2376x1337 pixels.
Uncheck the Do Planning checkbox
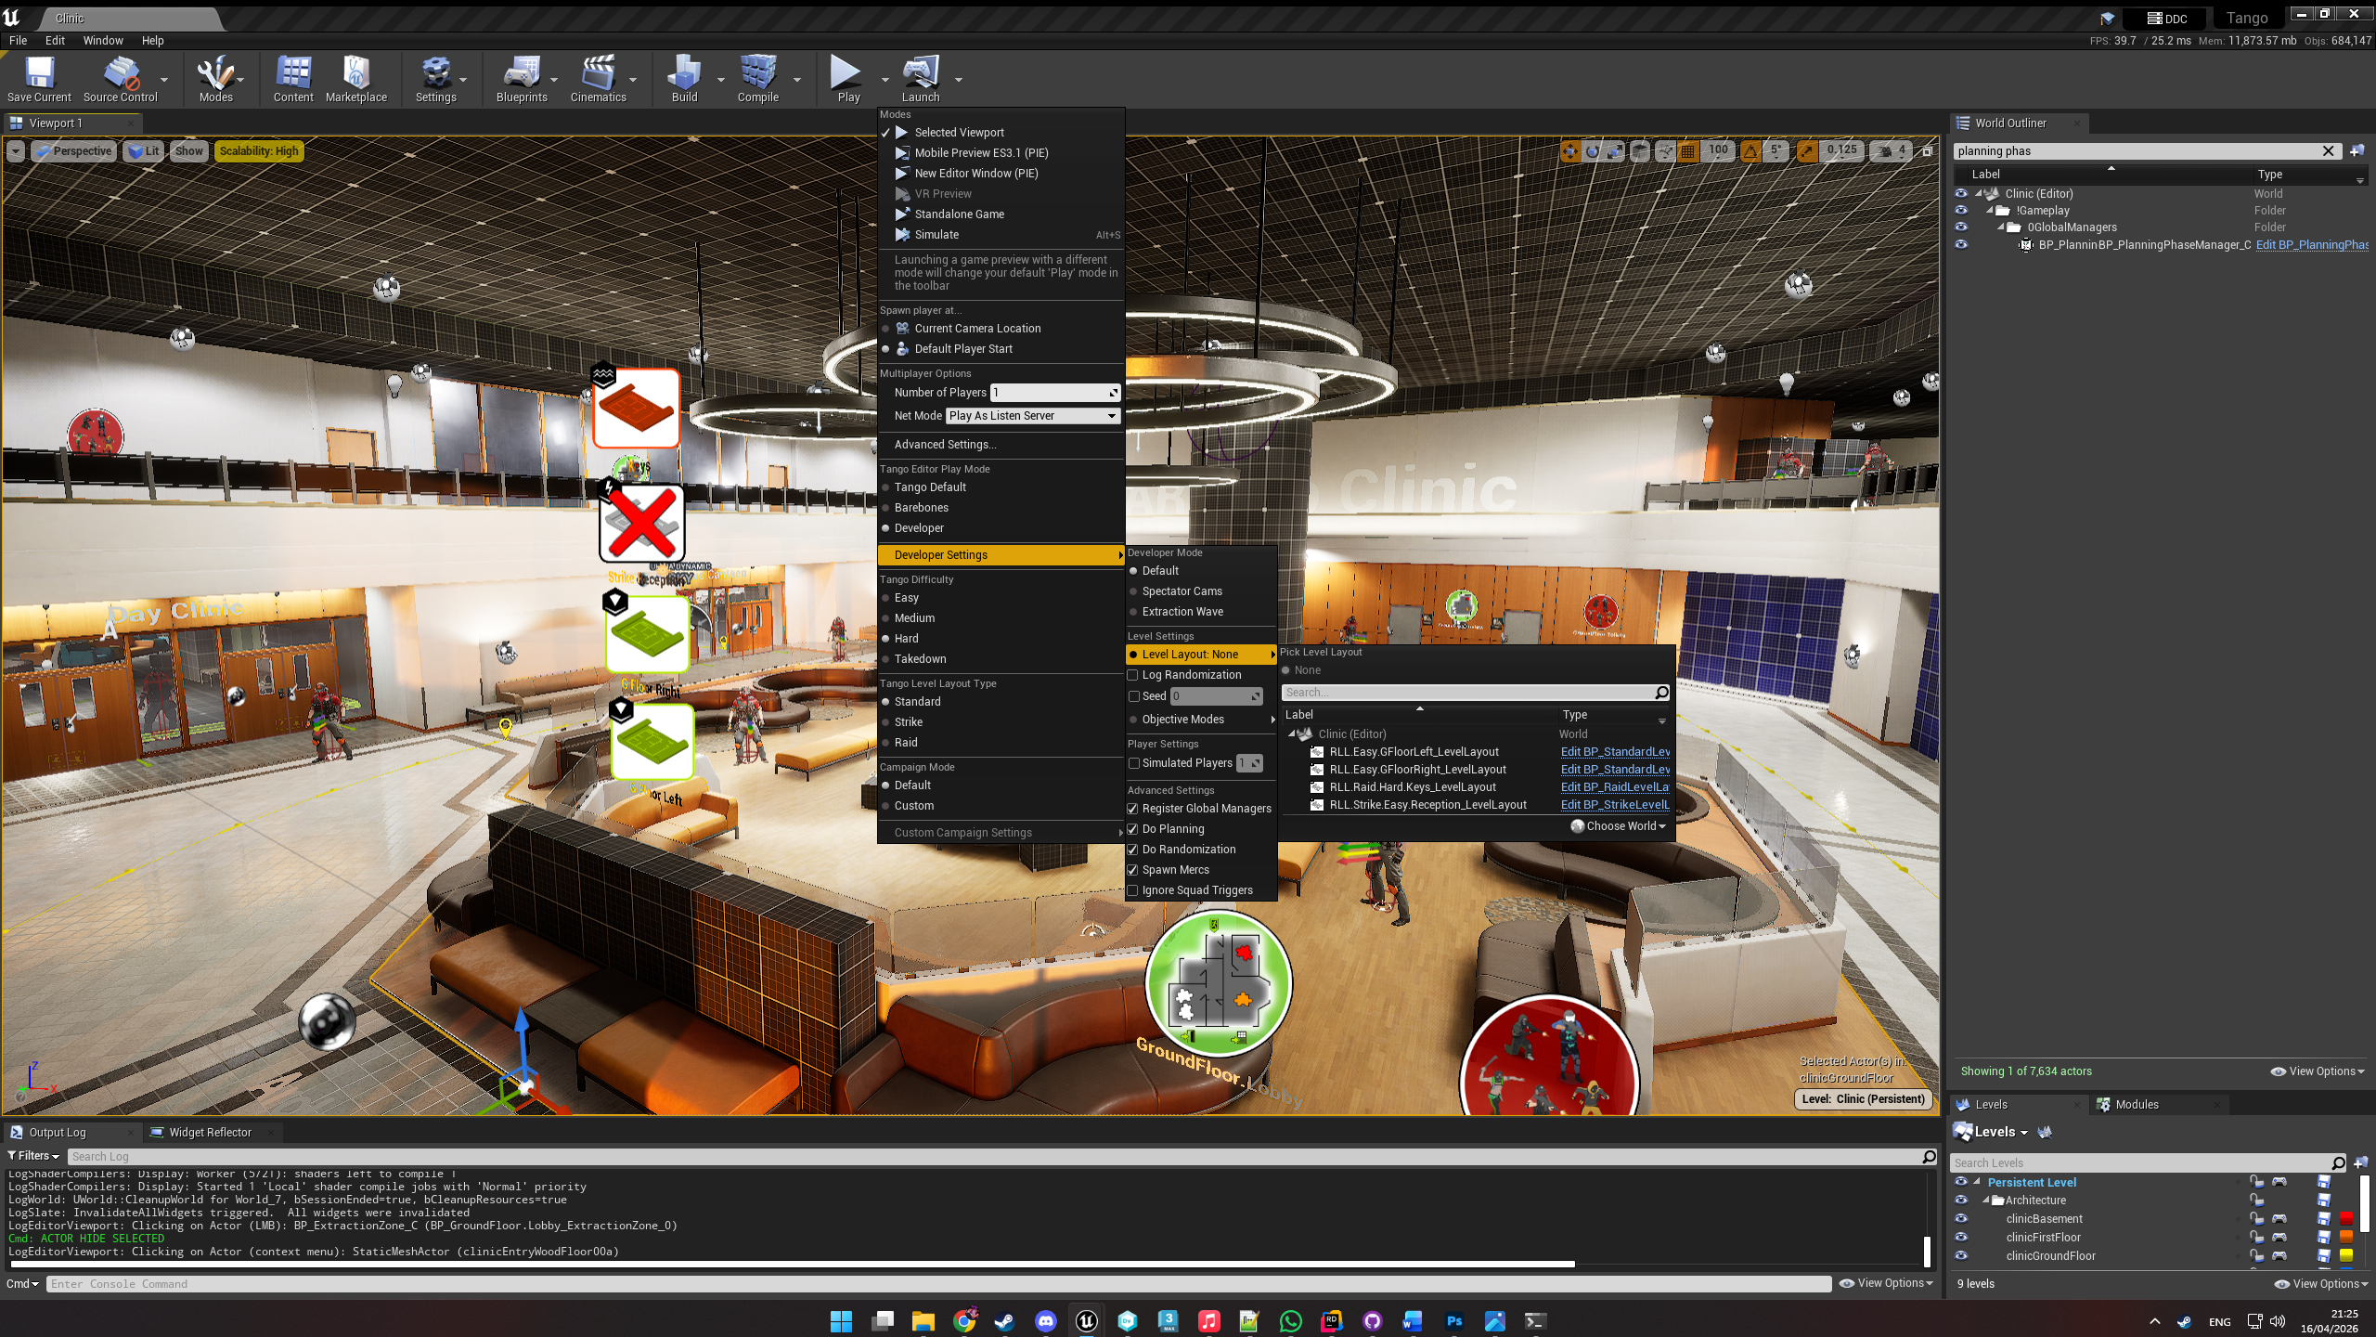(1132, 829)
